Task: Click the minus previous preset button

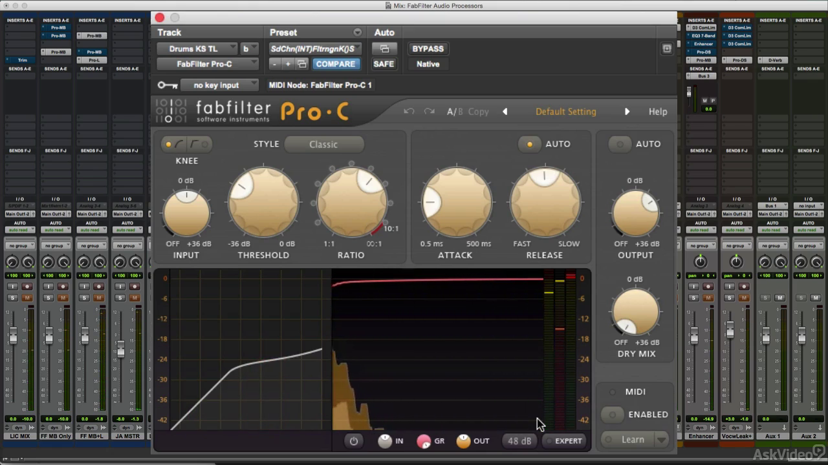Action: click(274, 64)
